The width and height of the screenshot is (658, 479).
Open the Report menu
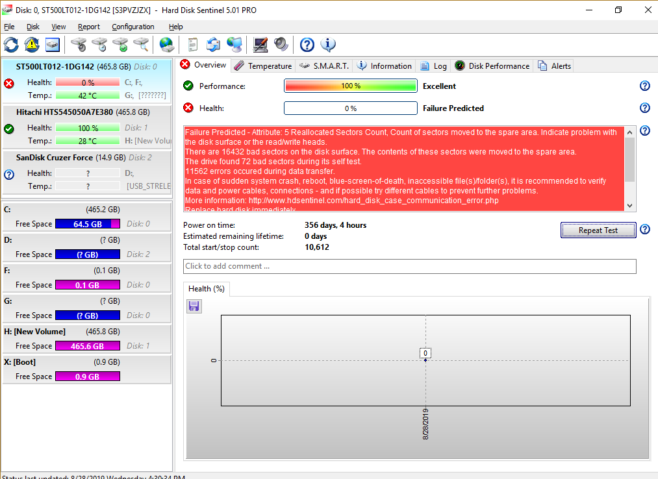[88, 27]
